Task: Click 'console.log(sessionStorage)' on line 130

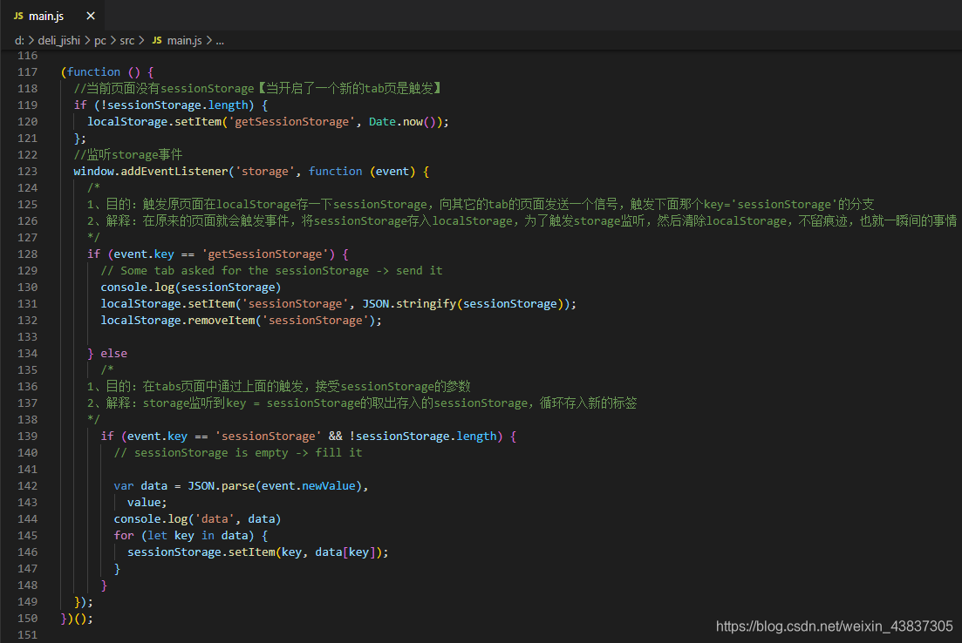Action: click(191, 287)
